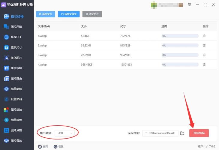Contact 客服 customer service
The width and height of the screenshot is (219, 150).
(58, 146)
